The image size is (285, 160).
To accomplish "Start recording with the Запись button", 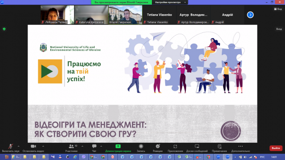I will [x=141, y=148].
